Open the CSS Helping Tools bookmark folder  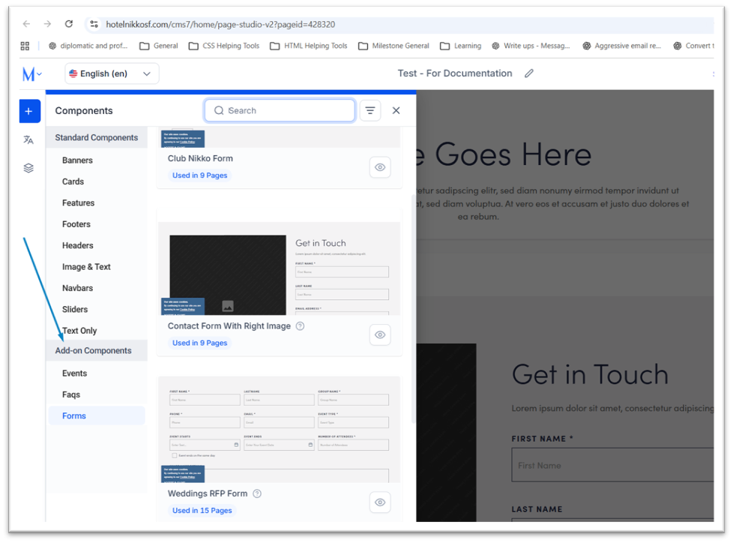(224, 46)
